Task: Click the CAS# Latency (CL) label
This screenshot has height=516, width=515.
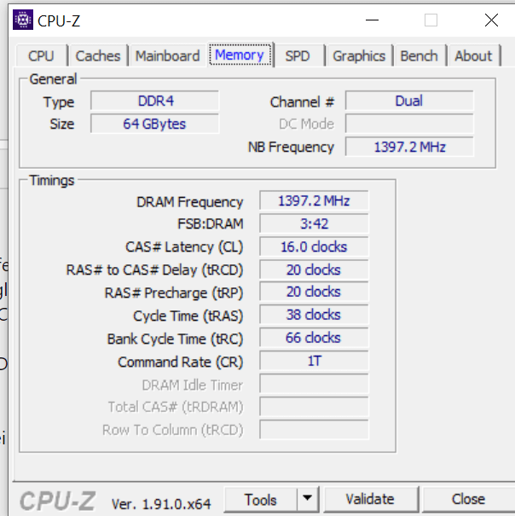Action: click(184, 246)
